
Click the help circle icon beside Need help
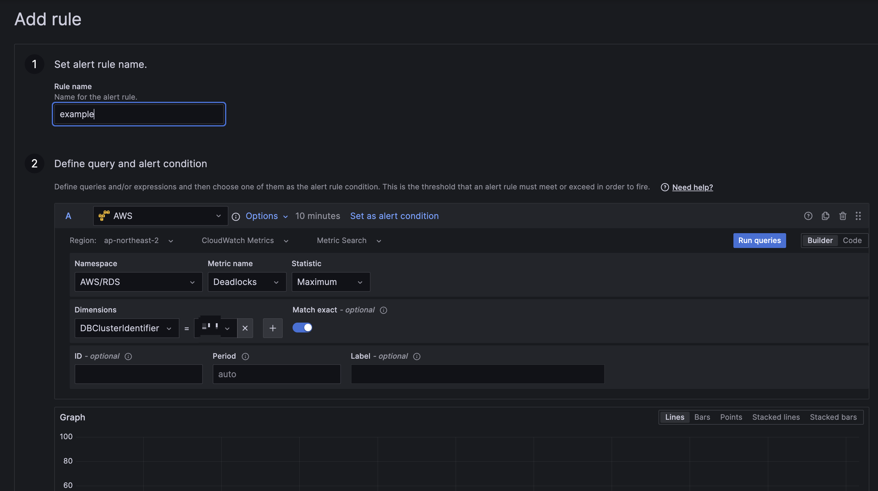pos(665,187)
